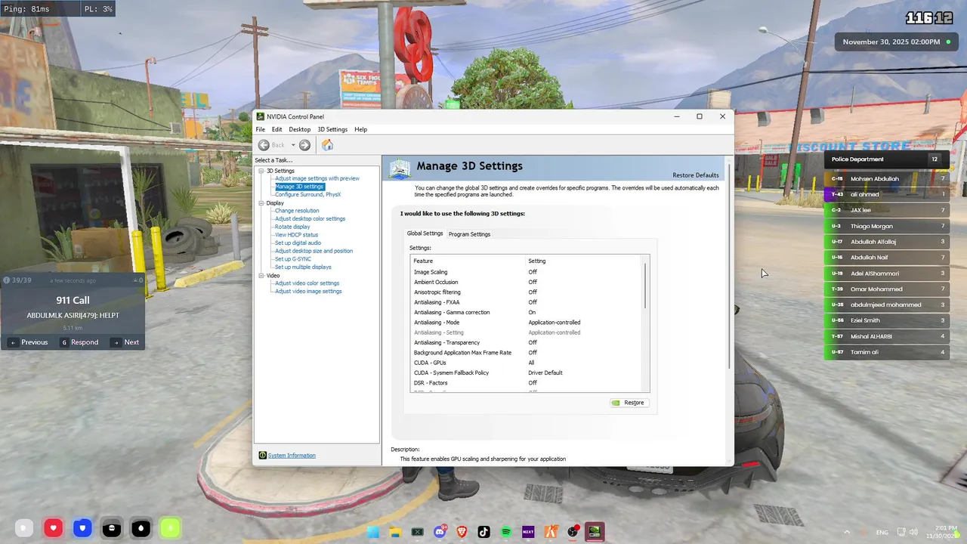Open Anisotropic filtering setting value
Screen dimensions: 967x544
[533, 292]
